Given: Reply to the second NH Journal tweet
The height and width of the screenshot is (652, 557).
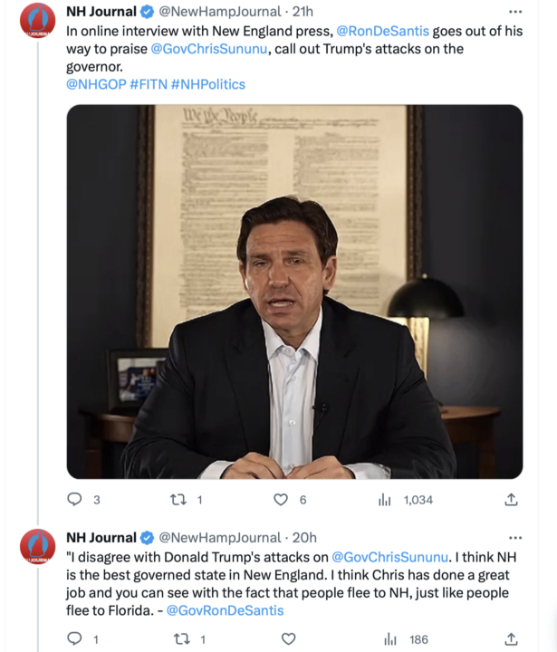Looking at the screenshot, I should coord(75,639).
